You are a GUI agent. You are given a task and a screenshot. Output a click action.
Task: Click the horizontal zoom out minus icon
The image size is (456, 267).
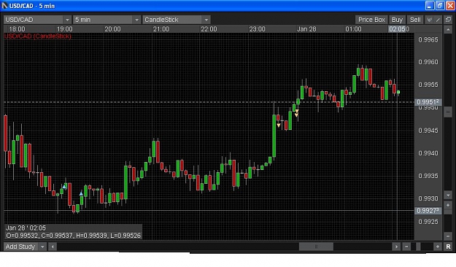406,247
